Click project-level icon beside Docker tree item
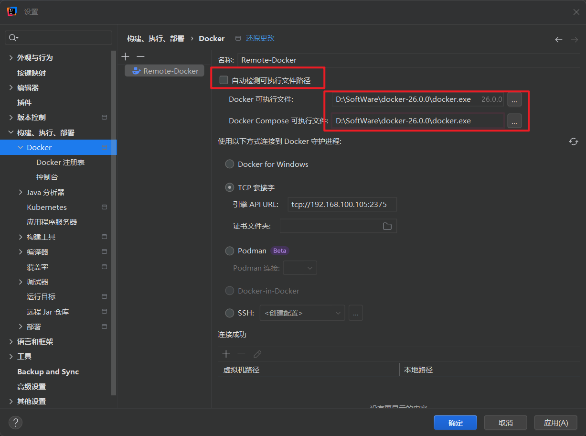This screenshot has width=586, height=436. [104, 148]
